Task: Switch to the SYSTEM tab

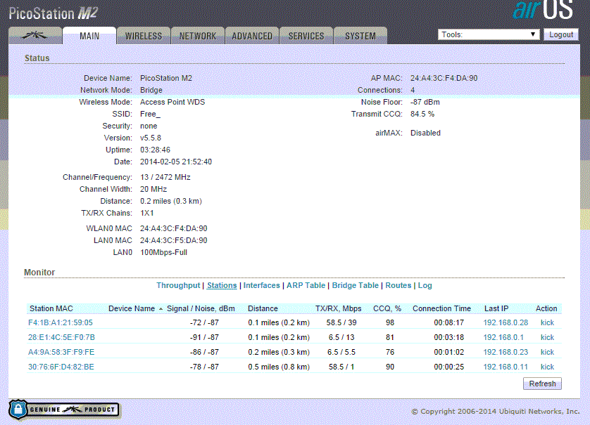Action: (360, 36)
